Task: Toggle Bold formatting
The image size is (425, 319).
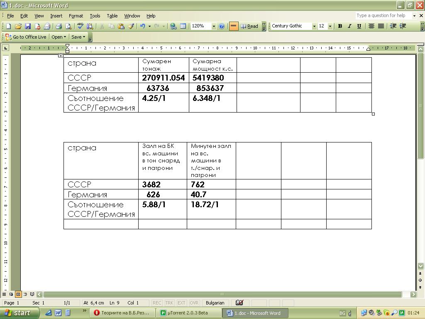Action: click(x=340, y=26)
